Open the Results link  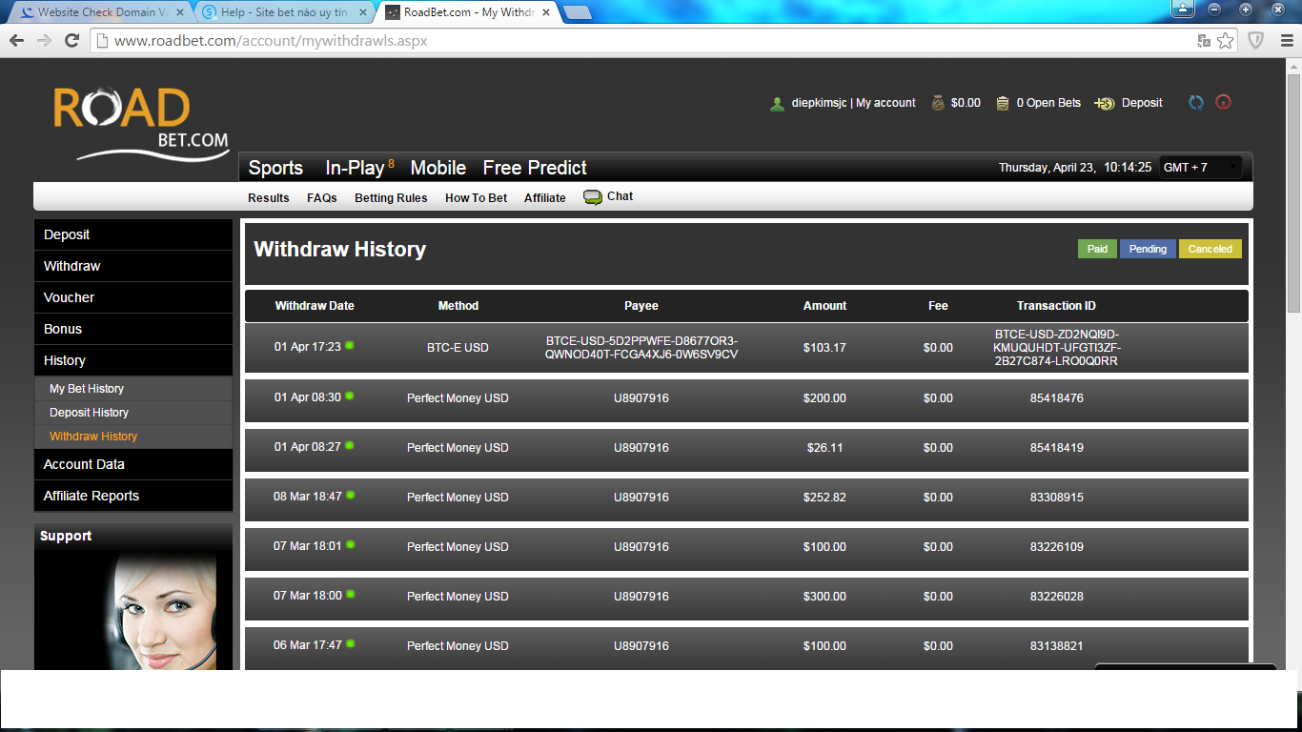click(x=269, y=198)
